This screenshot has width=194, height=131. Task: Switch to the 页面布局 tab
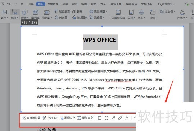[53, 4]
